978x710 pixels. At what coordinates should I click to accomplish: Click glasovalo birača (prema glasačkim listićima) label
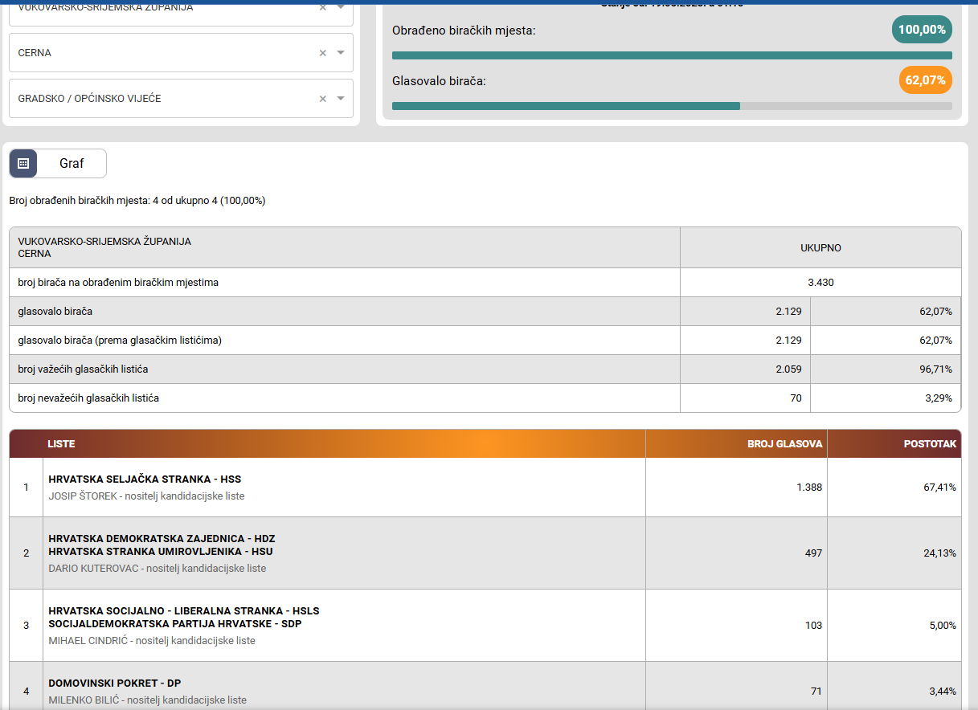(x=120, y=341)
